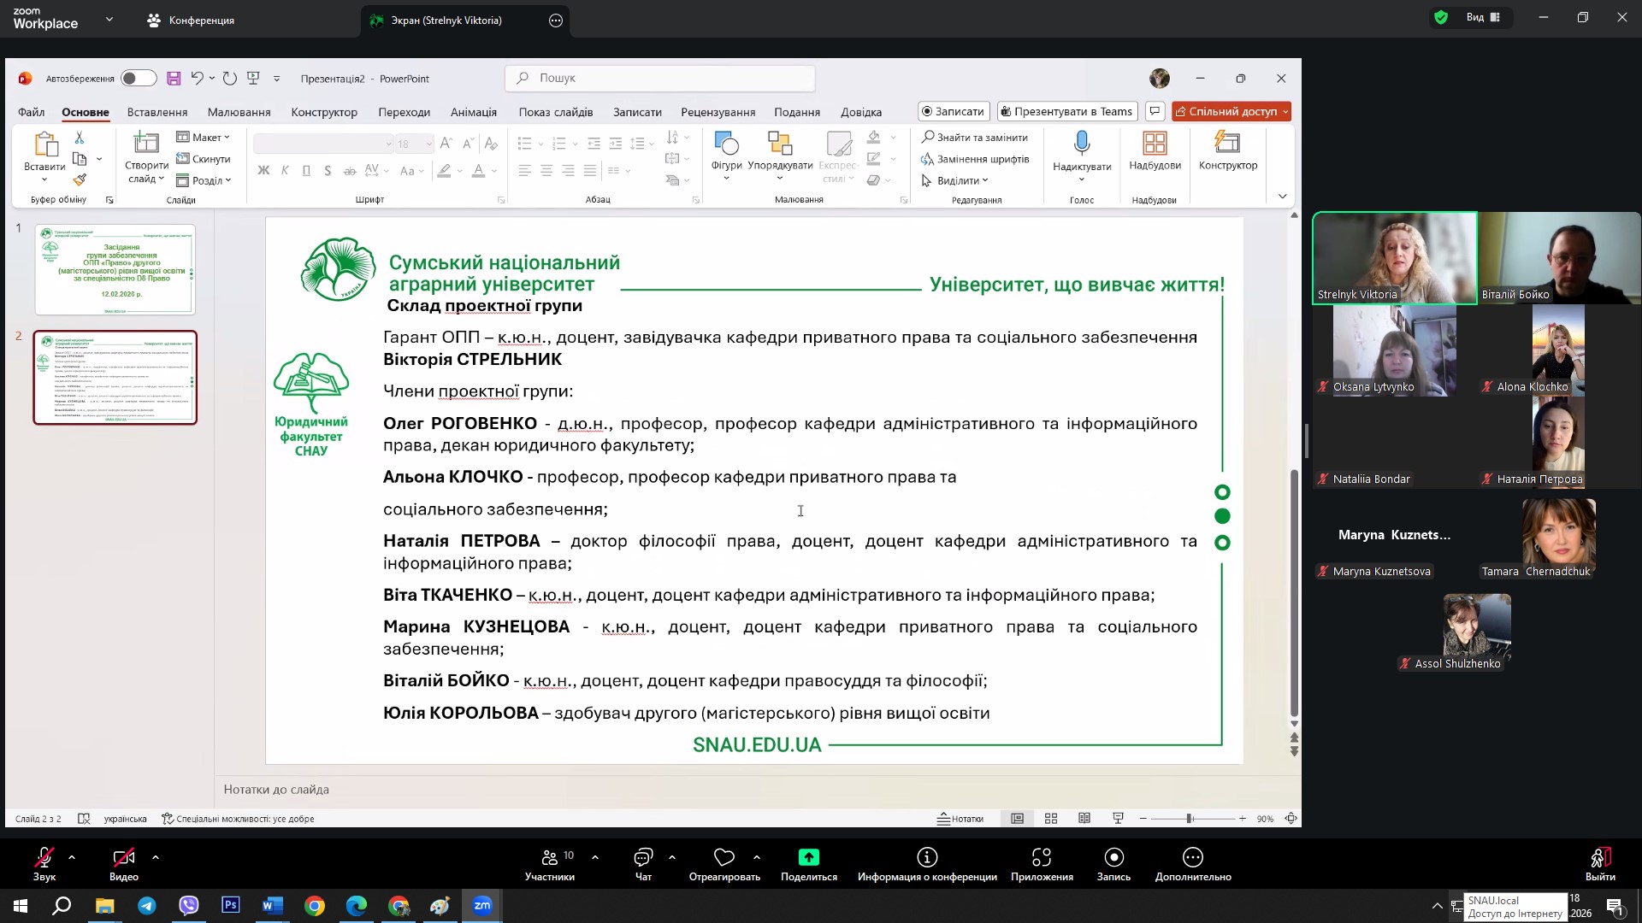Image resolution: width=1642 pixels, height=923 pixels.
Task: Click the Спільний доступ share button
Action: click(x=1231, y=111)
